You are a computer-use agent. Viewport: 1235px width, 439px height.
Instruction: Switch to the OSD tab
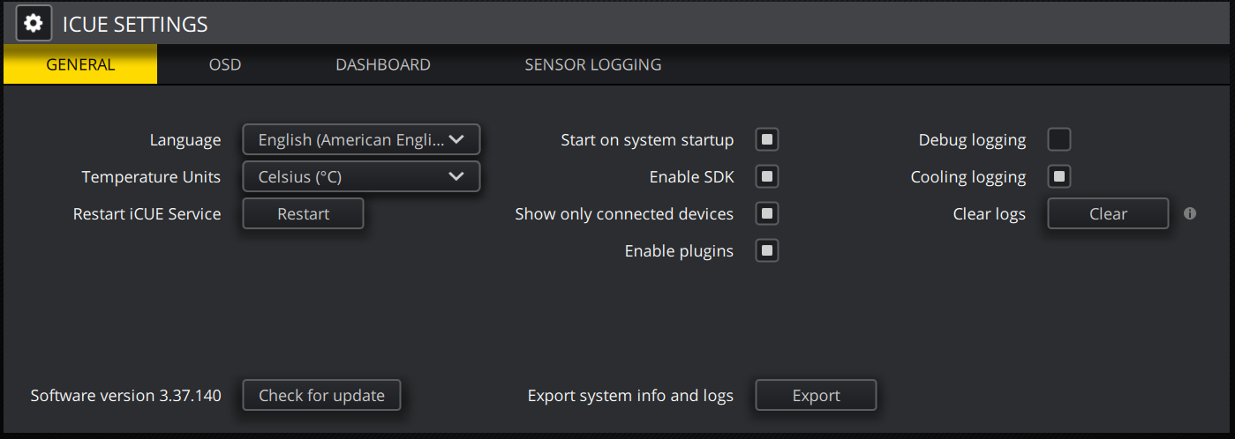[225, 64]
